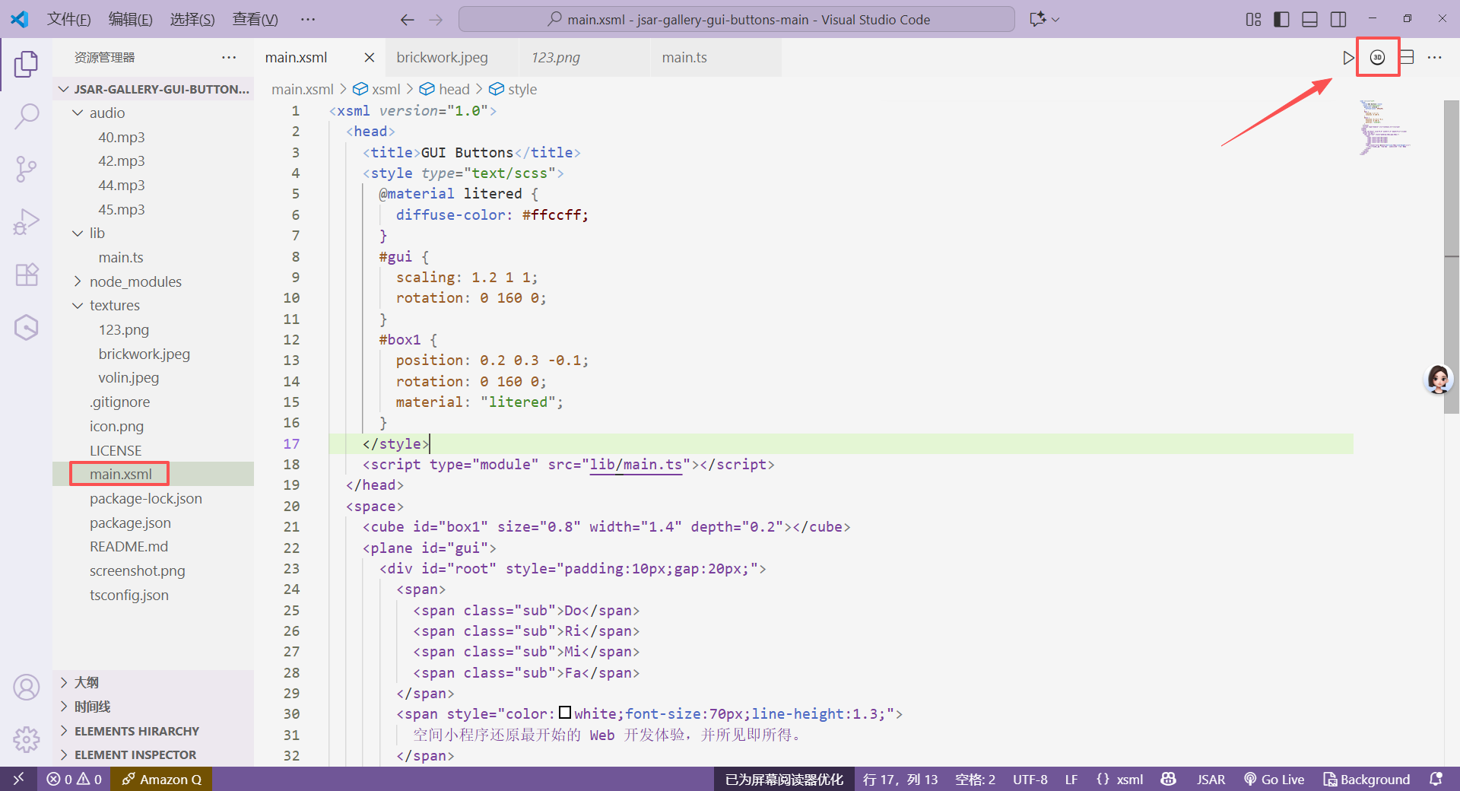Screen dimensions: 1460x791
Task: Switch to the main.ts editor tab
Action: click(x=716, y=58)
